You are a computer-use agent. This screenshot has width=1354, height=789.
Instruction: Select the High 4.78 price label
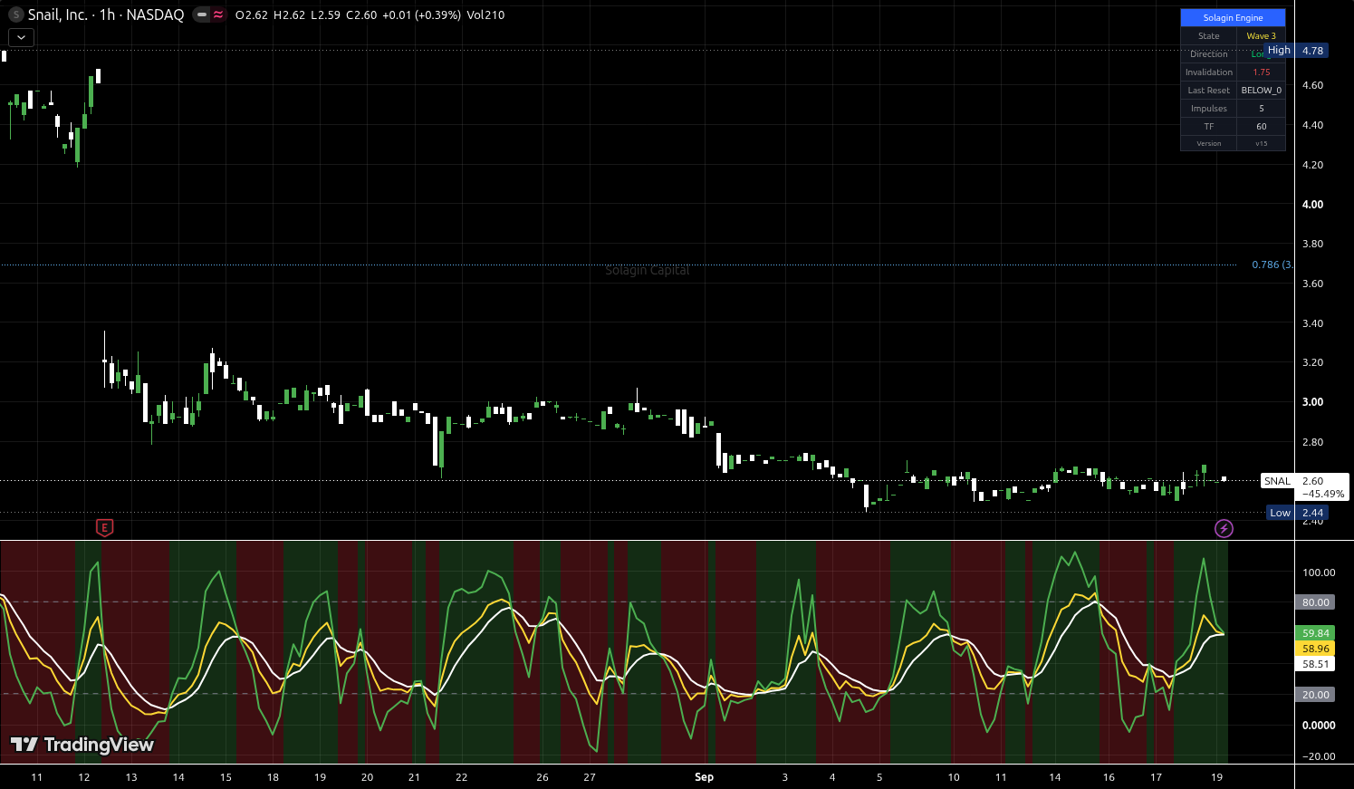coord(1296,51)
